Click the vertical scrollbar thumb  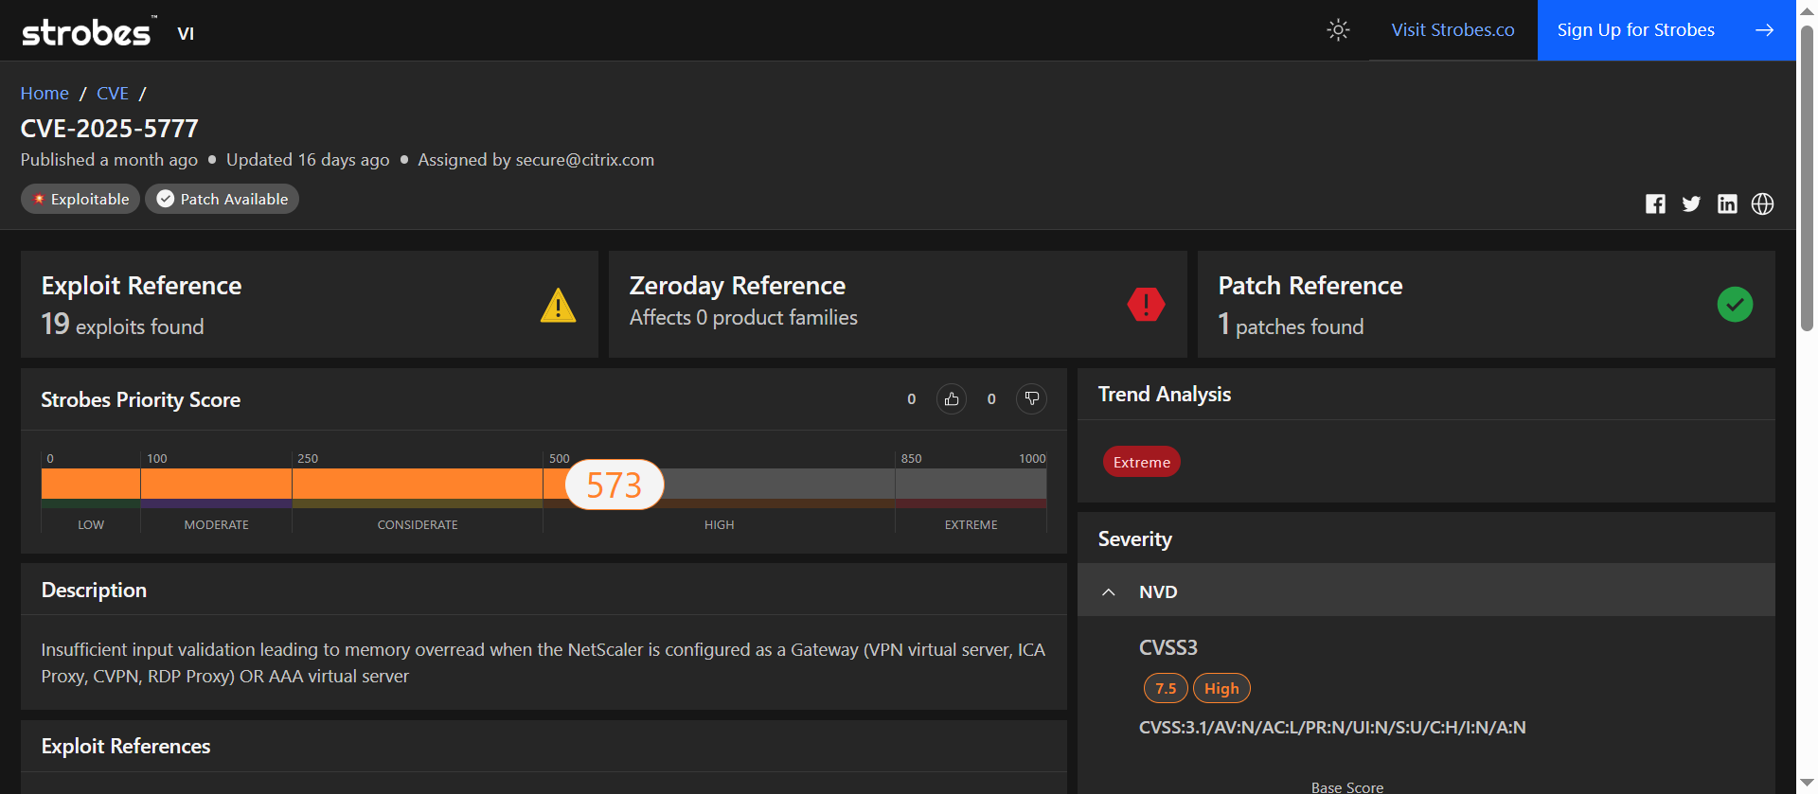(1807, 178)
